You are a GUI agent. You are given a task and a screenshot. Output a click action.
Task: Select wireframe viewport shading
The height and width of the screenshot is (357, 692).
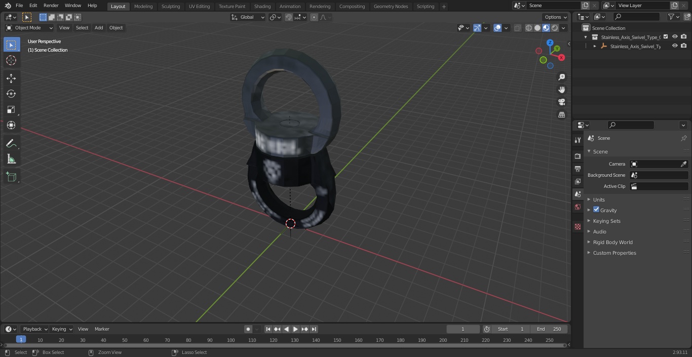pos(528,28)
